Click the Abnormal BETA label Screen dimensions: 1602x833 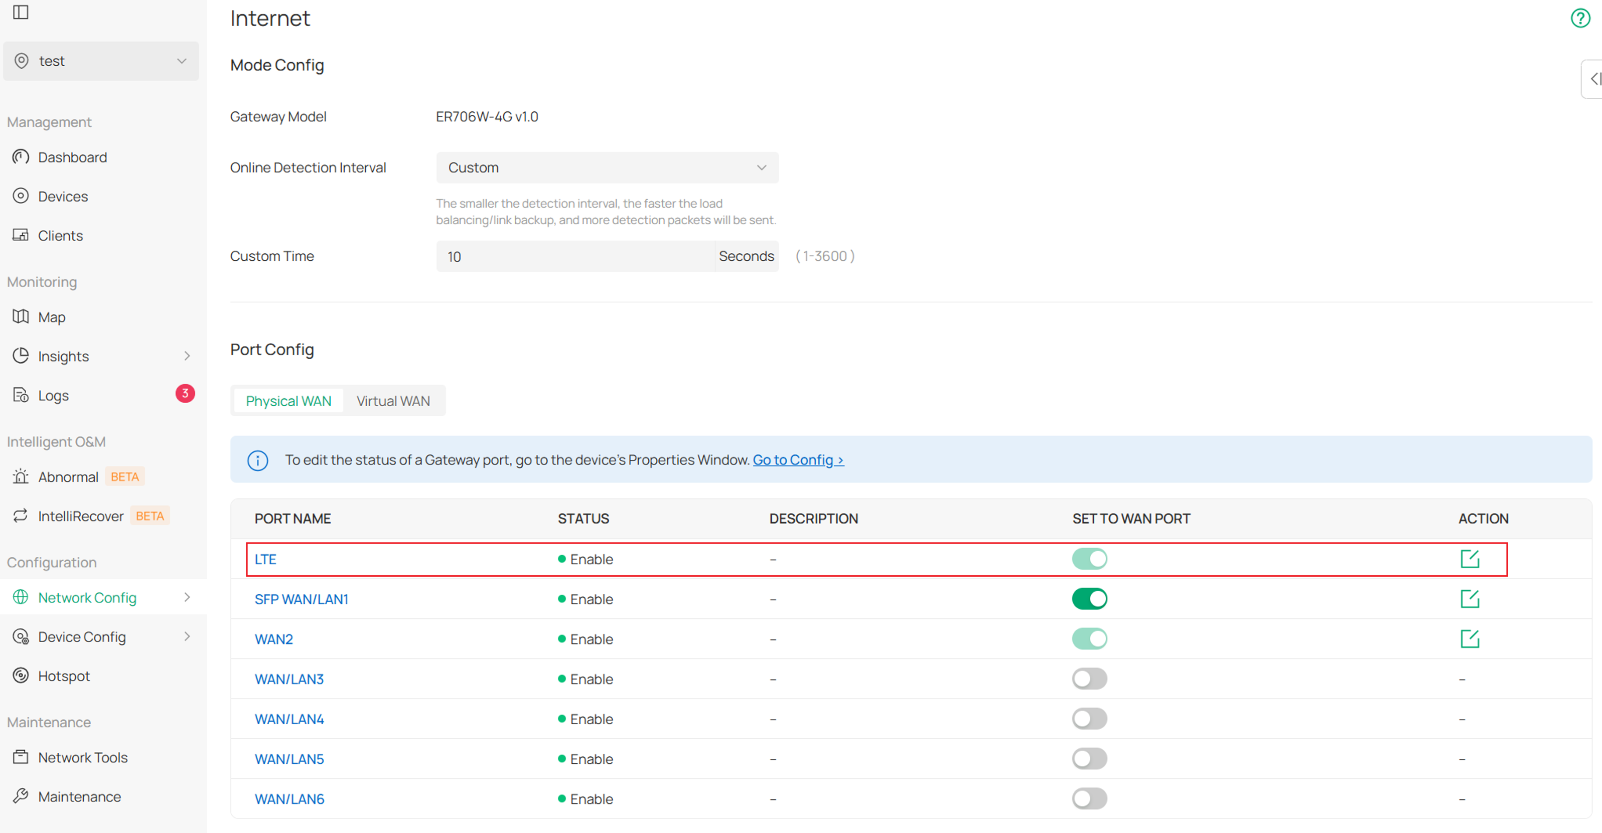[x=124, y=477]
